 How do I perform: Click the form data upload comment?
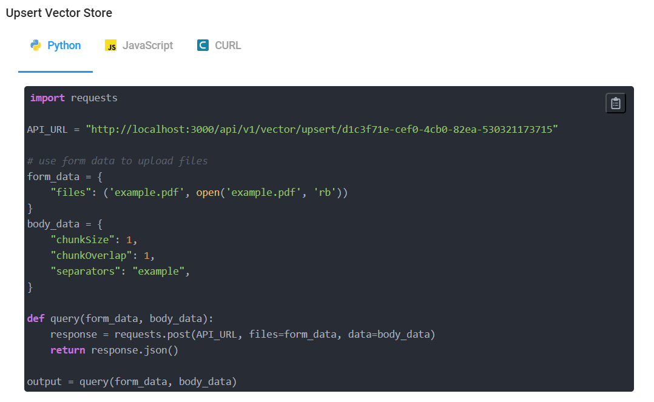[x=118, y=161]
